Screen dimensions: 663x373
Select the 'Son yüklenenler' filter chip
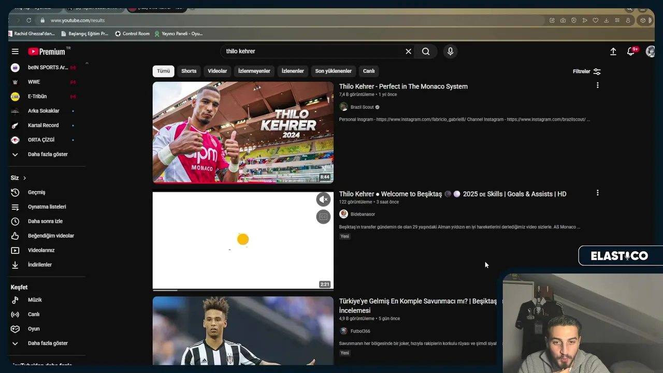pos(333,71)
